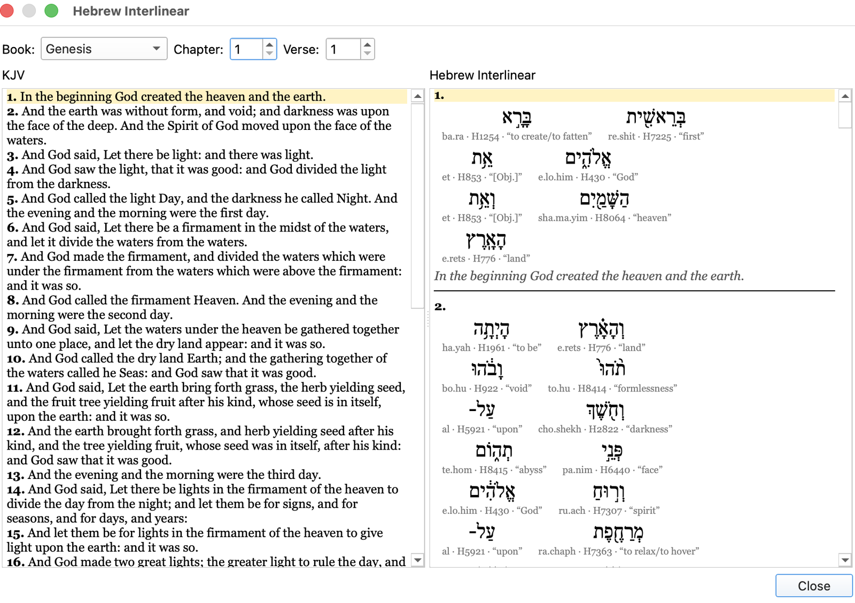855x603 pixels.
Task: Click the verse number 2 heading in interlinear
Action: click(440, 307)
